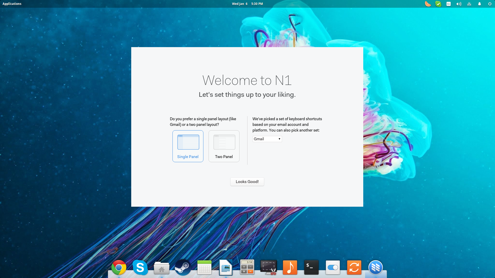The width and height of the screenshot is (495, 278).
Task: Open Skype from the dock
Action: click(140, 268)
